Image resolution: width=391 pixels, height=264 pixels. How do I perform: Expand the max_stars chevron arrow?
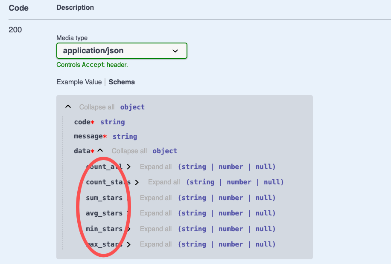(128, 244)
